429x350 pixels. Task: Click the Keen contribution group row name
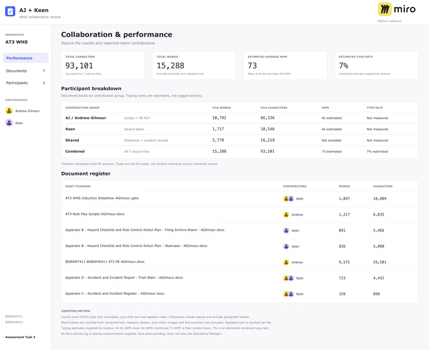click(x=70, y=129)
